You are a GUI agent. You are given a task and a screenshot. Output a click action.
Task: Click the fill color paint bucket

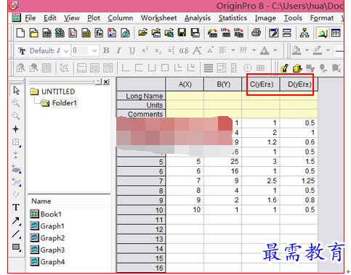coord(296,51)
